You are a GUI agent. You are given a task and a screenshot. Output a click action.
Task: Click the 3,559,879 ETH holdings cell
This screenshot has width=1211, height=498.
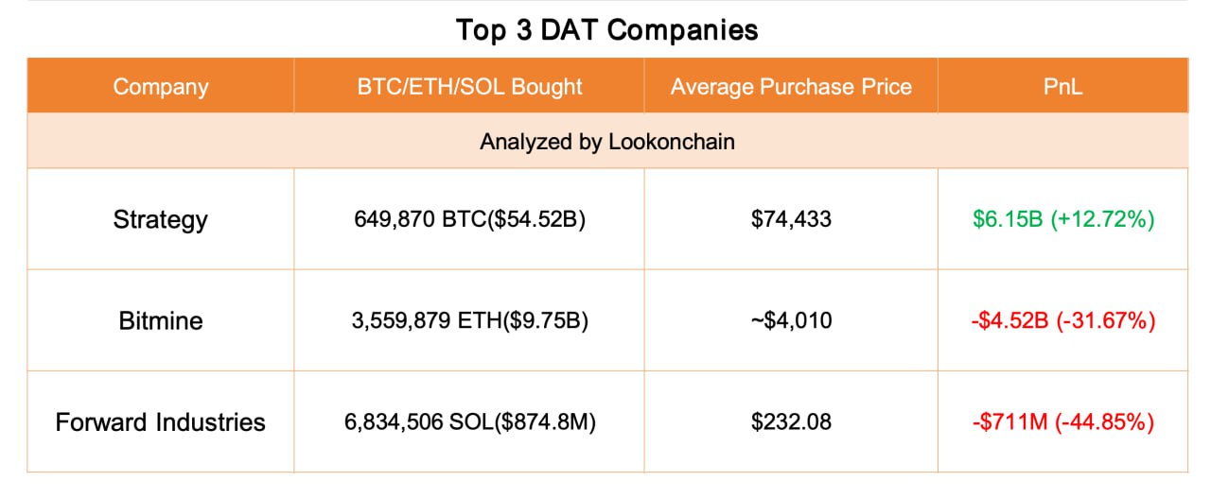(469, 321)
